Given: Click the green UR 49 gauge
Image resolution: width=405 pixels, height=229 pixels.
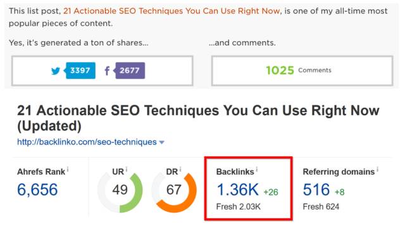Looking at the screenshot, I should tap(120, 190).
